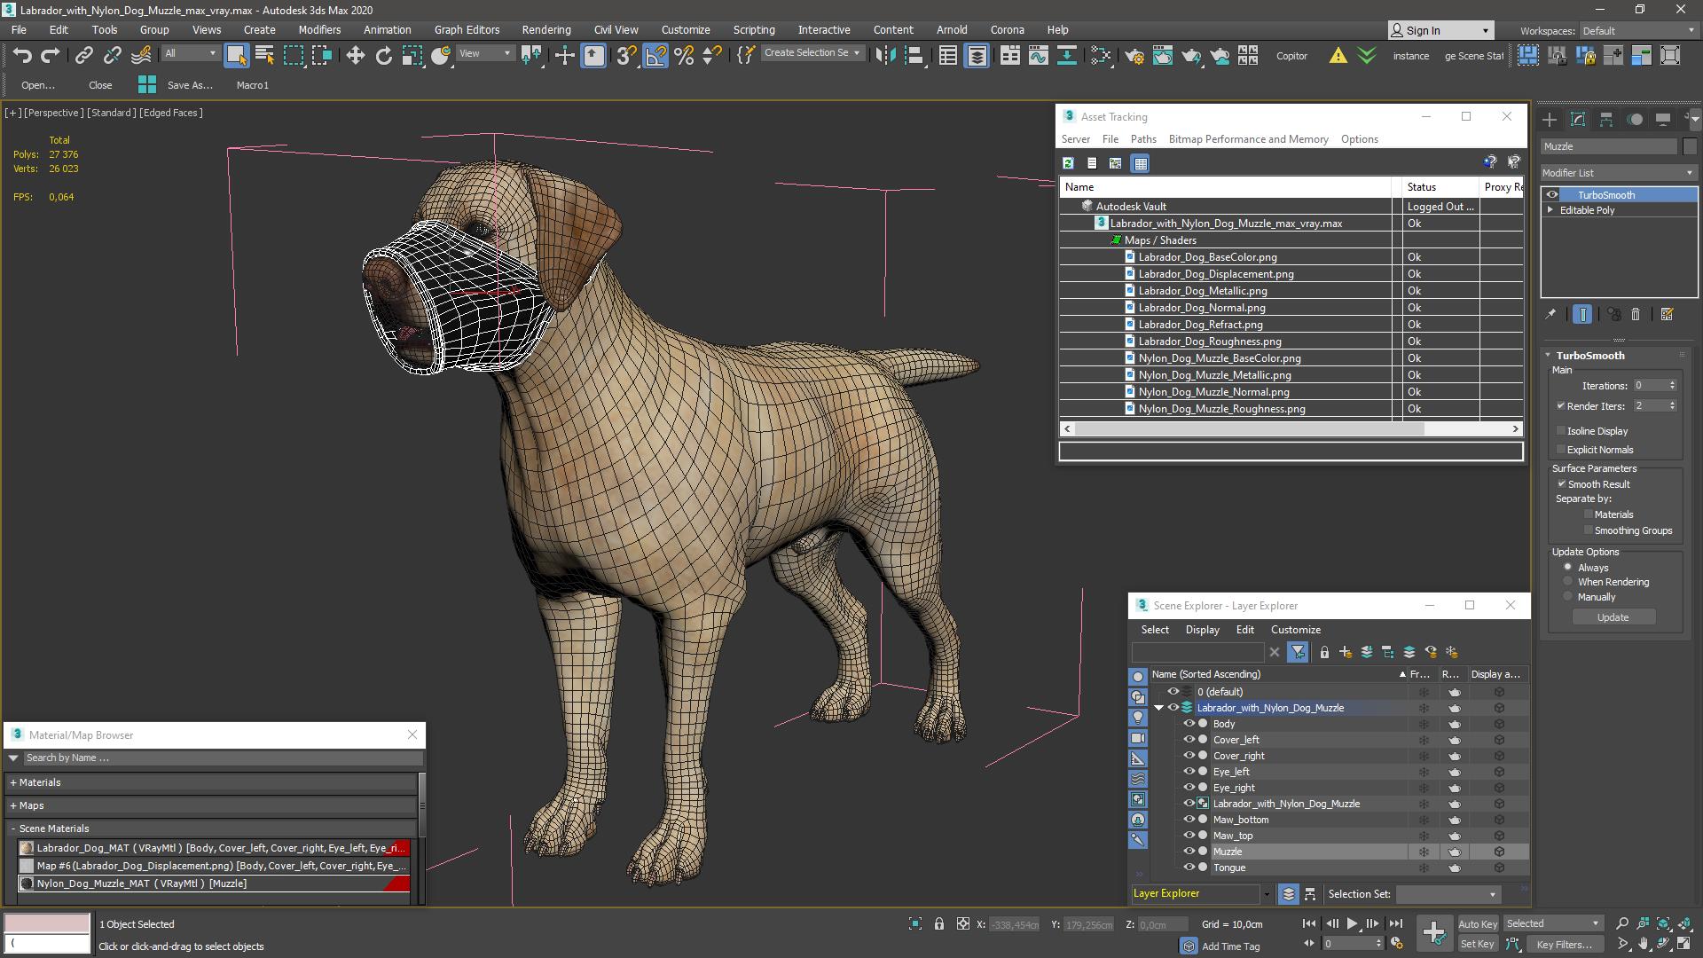Click Zoom Extents viewport icon
The image size is (1703, 958).
click(x=1664, y=923)
